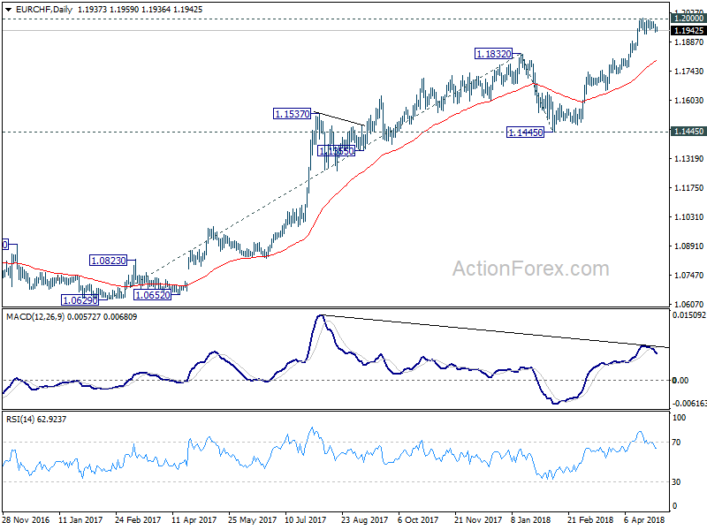Click the 23 Aug 2017 date label
Viewport: 707px width, 530px height.
[x=364, y=519]
